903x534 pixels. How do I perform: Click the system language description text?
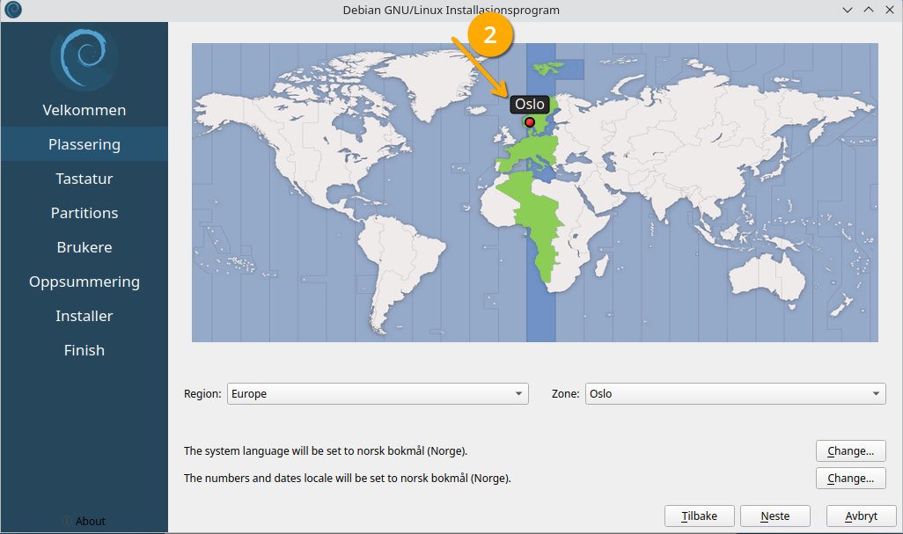[326, 451]
